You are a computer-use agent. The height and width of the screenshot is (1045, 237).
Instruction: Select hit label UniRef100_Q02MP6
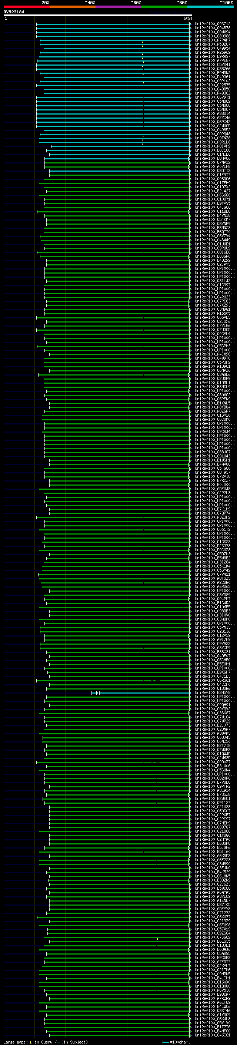(x=213, y=778)
